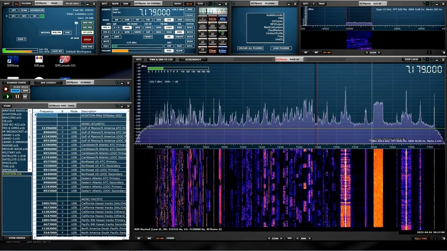Stop the scanner with the red stop icon
This screenshot has width=447, height=251.
pyautogui.click(x=6, y=89)
